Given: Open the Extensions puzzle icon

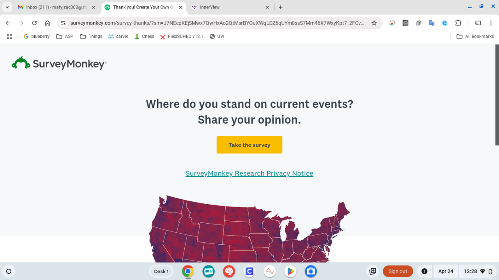Looking at the screenshot, I should (458, 23).
